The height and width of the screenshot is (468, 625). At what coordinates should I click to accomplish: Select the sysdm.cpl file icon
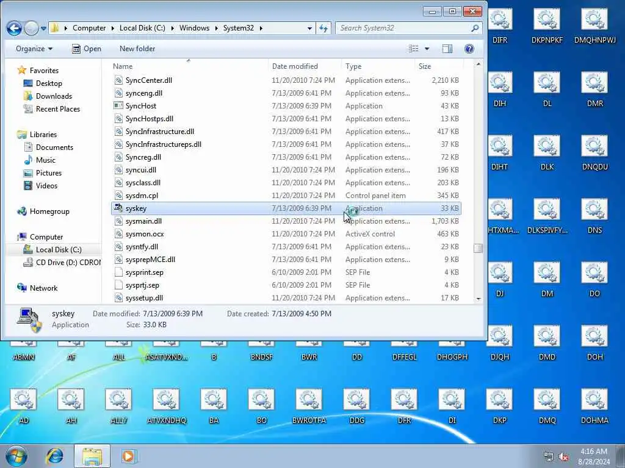pos(118,195)
